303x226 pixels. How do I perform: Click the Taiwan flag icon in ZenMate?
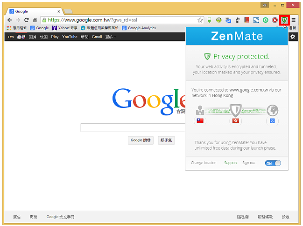pyautogui.click(x=200, y=121)
